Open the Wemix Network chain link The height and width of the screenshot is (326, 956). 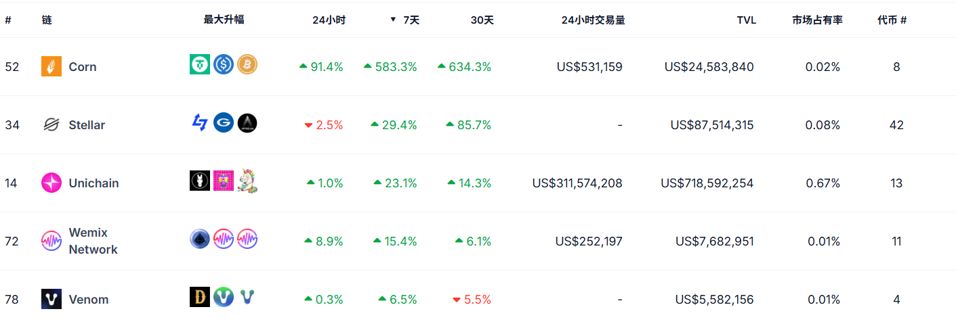point(93,241)
